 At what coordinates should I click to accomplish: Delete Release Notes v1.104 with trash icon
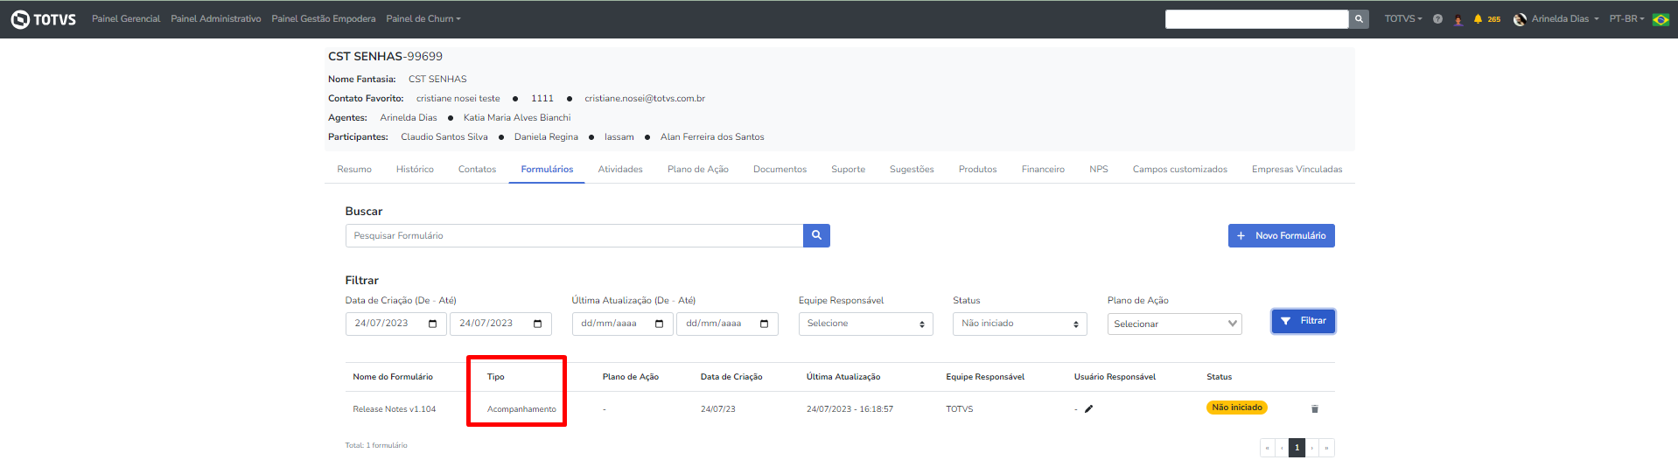[x=1314, y=408]
